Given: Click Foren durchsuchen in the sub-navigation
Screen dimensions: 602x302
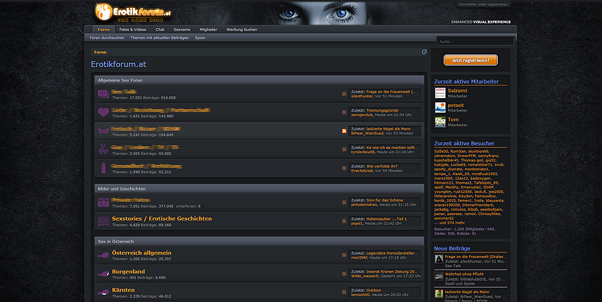Looking at the screenshot, I should pyautogui.click(x=107, y=38).
